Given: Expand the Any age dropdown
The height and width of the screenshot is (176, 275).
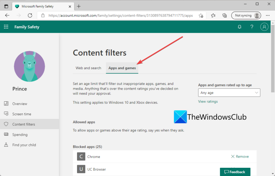Looking at the screenshot, I should (229, 93).
